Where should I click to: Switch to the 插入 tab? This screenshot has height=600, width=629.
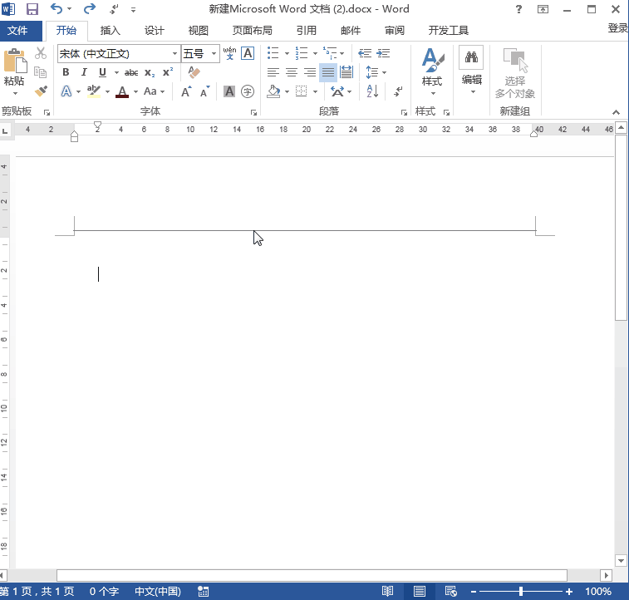110,31
